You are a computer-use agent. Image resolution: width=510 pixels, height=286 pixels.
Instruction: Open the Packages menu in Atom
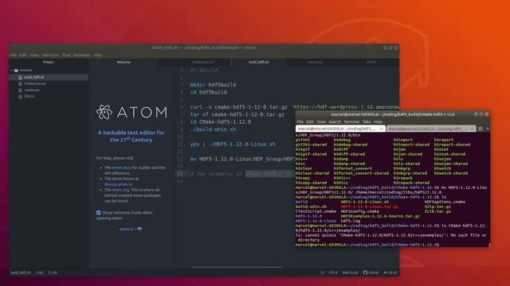(81, 55)
